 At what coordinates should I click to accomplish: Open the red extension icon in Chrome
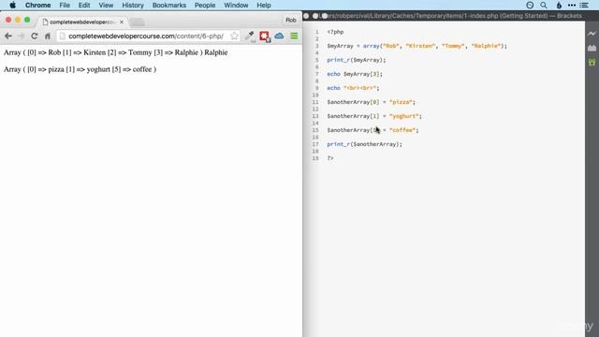tap(264, 36)
